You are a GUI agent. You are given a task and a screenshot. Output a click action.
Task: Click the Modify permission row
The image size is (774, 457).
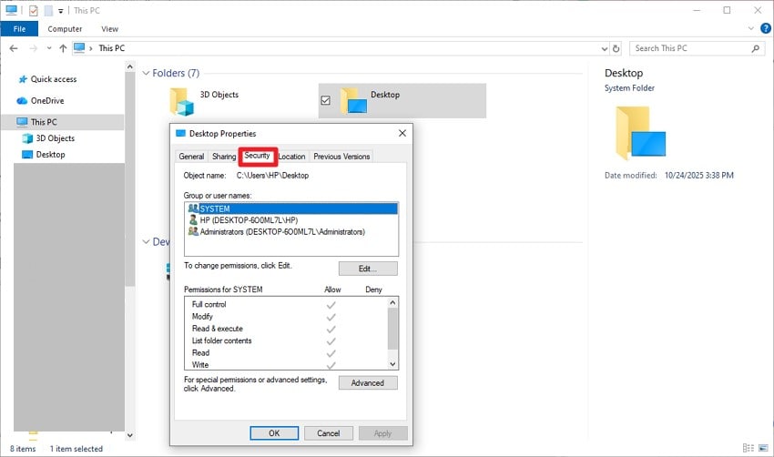(286, 316)
